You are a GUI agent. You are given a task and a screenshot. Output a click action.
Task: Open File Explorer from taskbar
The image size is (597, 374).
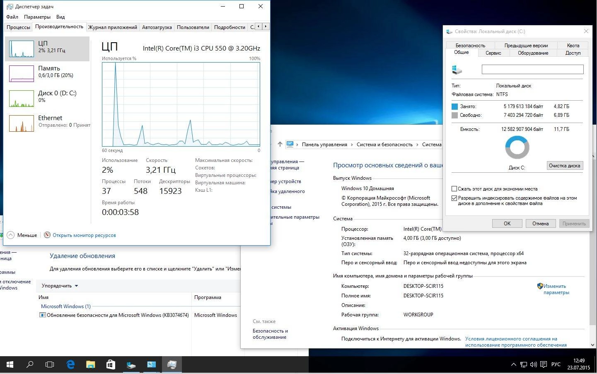coord(90,364)
